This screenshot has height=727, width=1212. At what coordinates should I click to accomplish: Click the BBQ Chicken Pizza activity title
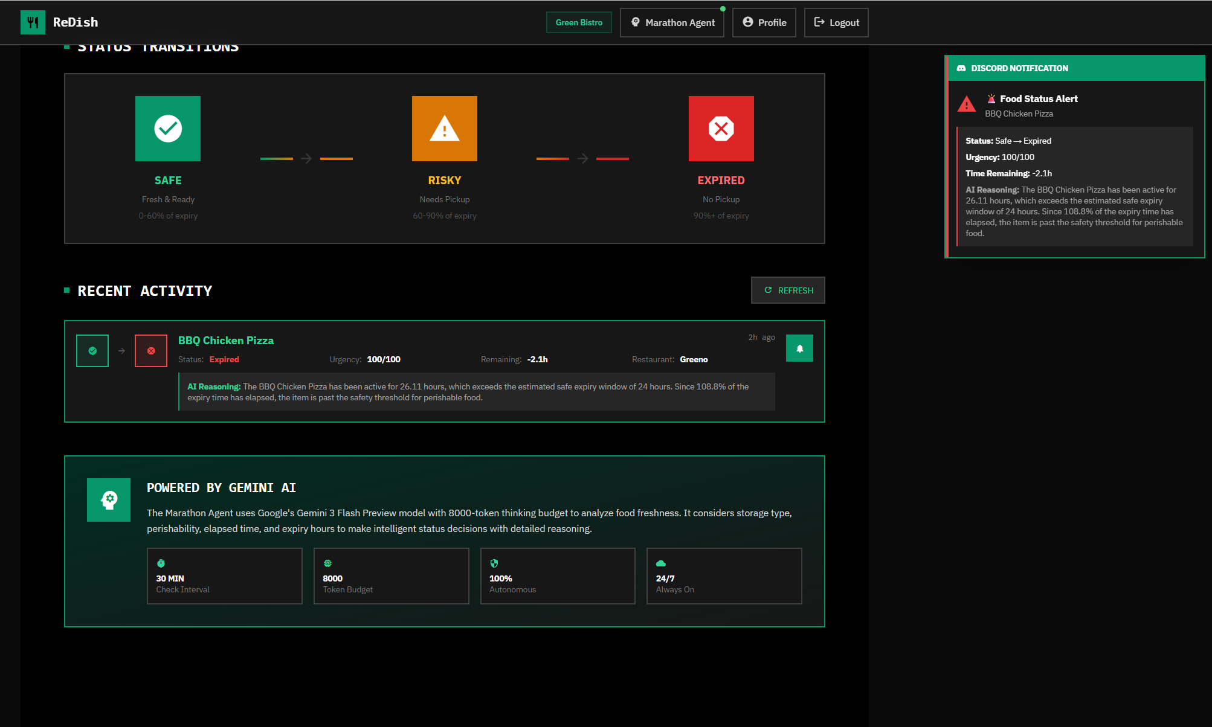pos(226,341)
